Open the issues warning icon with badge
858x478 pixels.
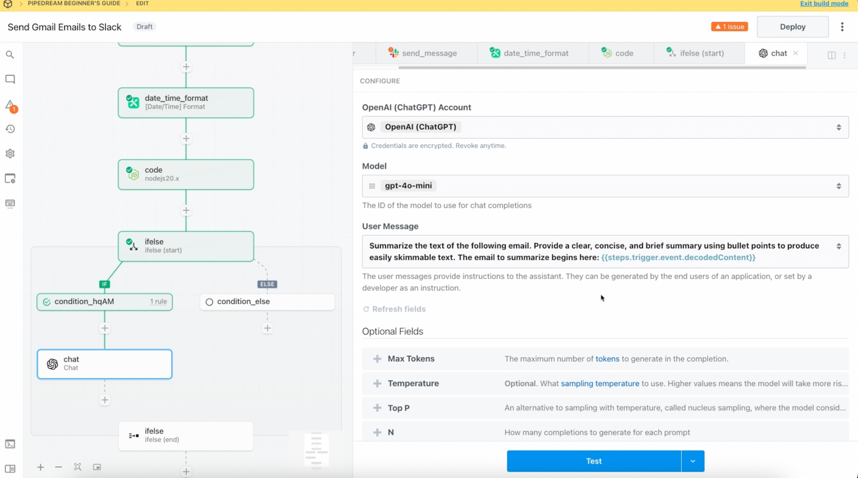pos(11,105)
